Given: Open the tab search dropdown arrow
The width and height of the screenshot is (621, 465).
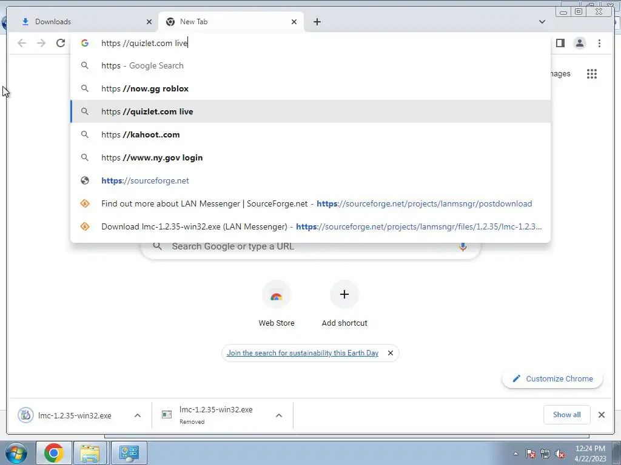Looking at the screenshot, I should tap(542, 22).
